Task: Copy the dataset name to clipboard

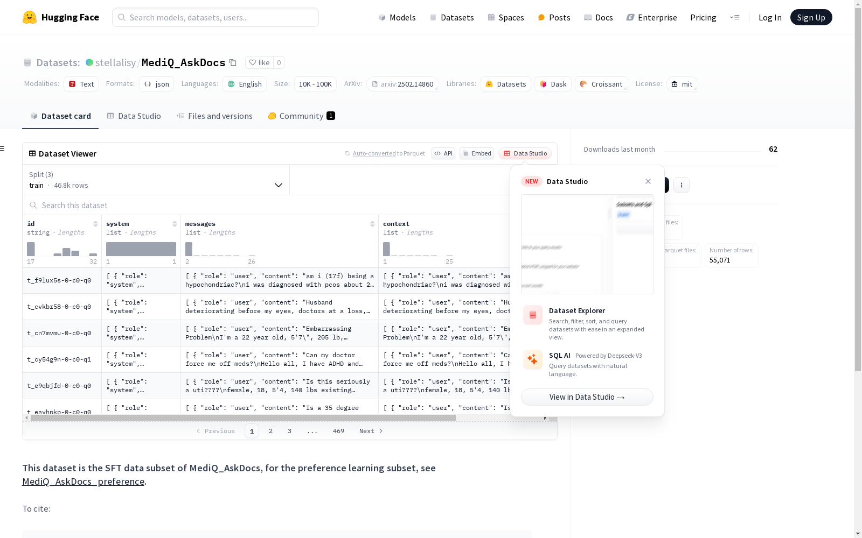Action: pyautogui.click(x=233, y=62)
